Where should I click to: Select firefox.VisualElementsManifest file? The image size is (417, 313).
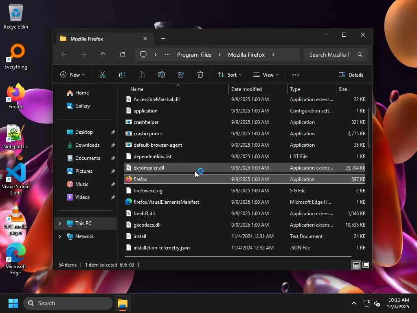point(245,202)
